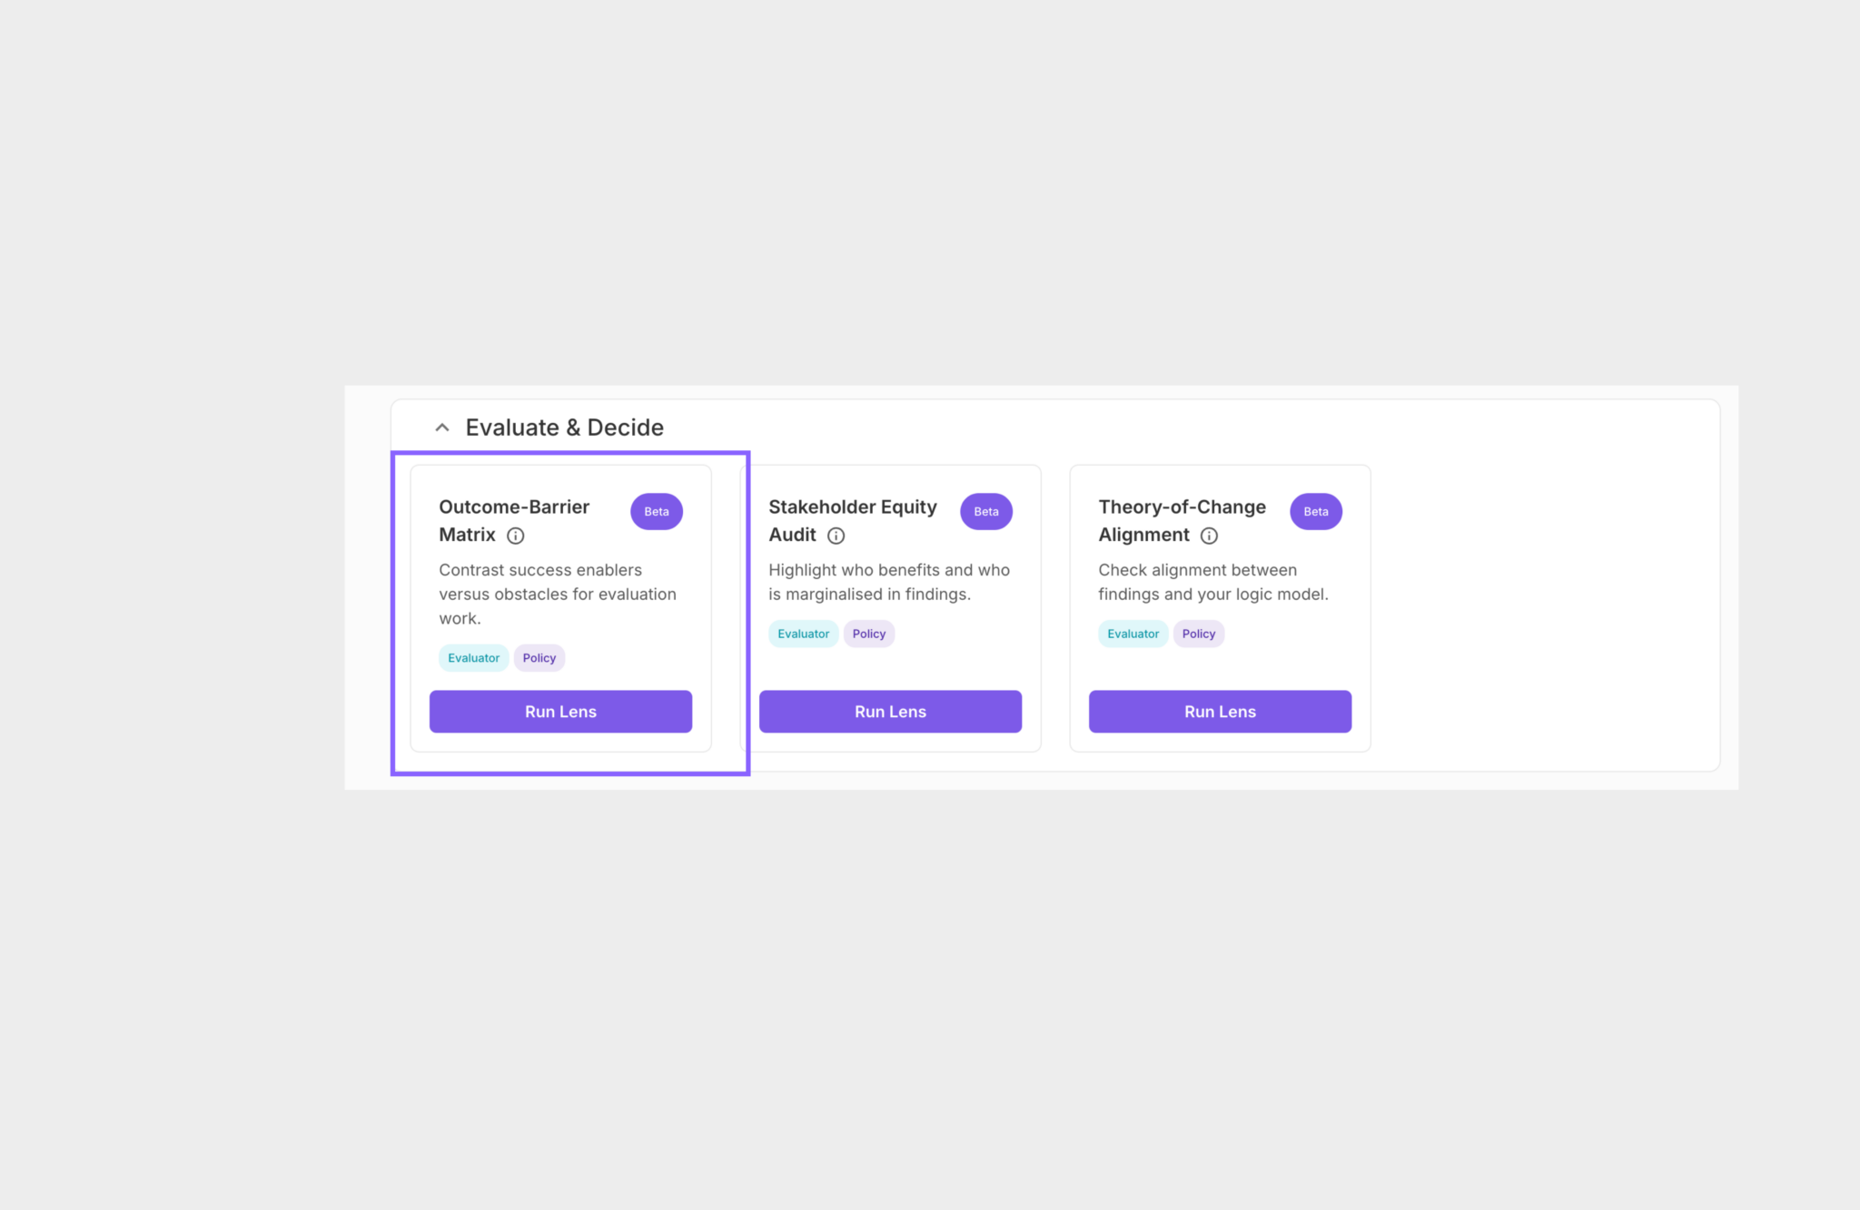Viewport: 1860px width, 1210px height.
Task: Click Beta badge on Theory-of-Change Alignment card
Action: [1315, 512]
